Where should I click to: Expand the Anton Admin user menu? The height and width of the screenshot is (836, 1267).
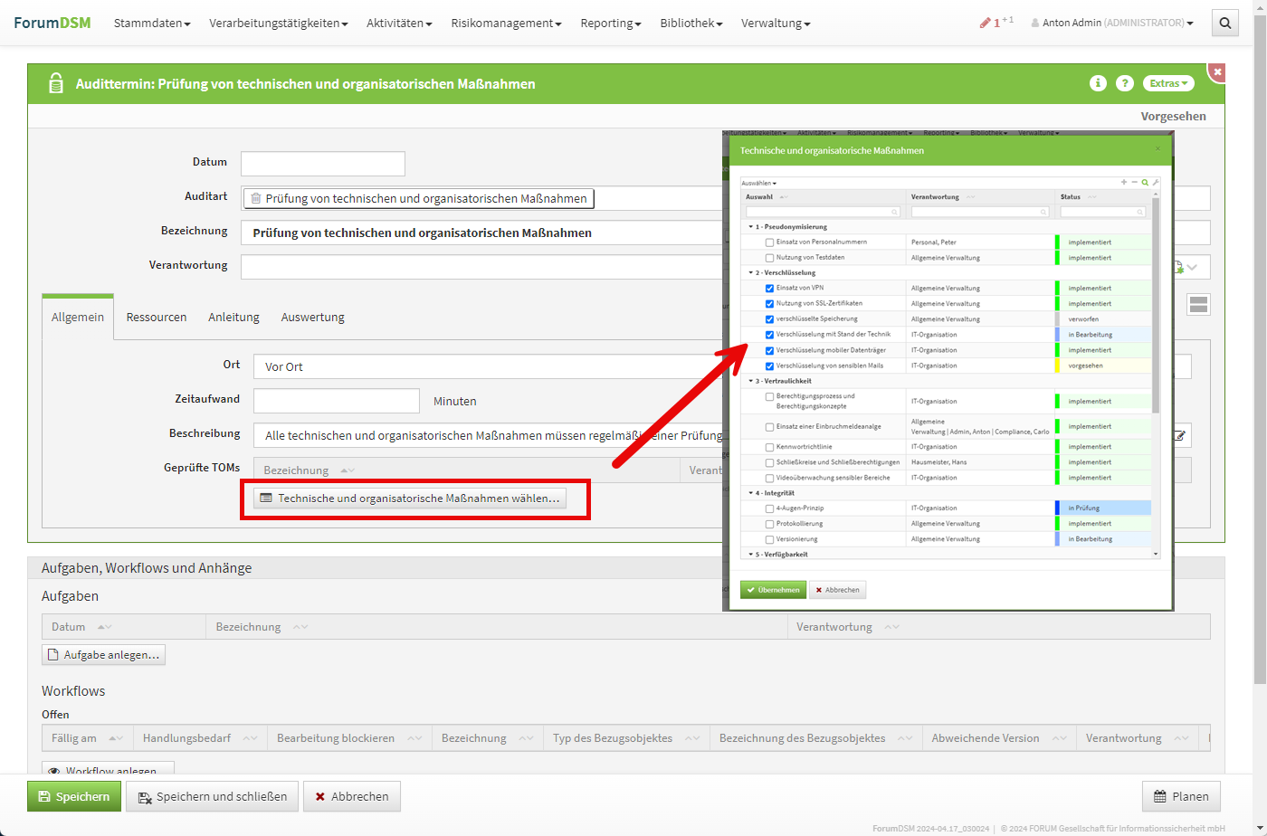(x=1112, y=23)
